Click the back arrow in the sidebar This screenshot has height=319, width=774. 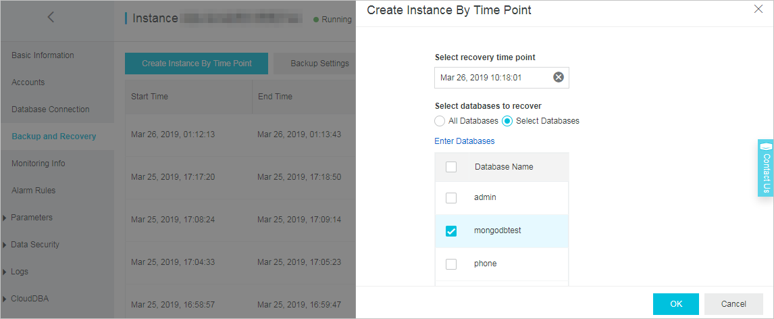click(x=51, y=18)
